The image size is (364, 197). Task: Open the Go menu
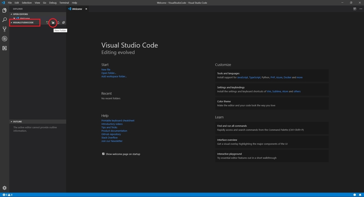(45, 3)
